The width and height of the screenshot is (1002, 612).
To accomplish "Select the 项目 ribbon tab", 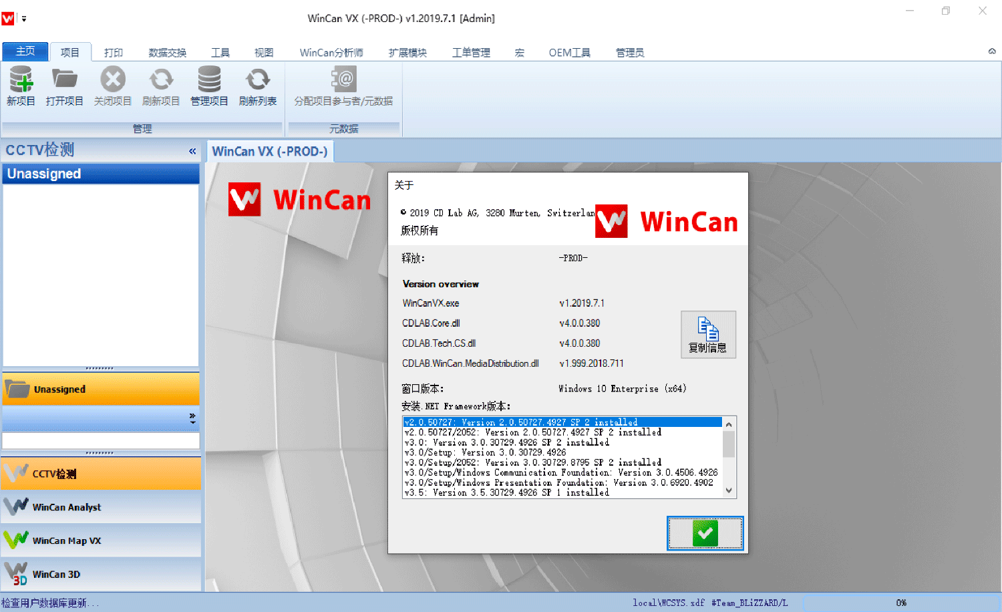I will 70,52.
